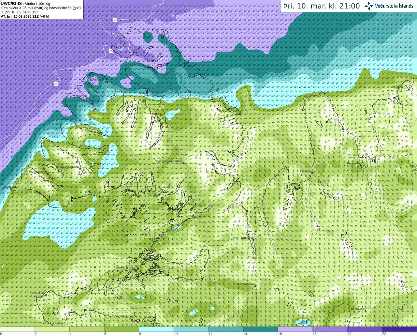Select the 6–8 m/s dark green swatch
The width and height of the screenshot is (417, 336).
pyautogui.click(x=122, y=329)
